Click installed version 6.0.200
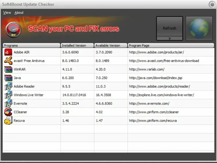The height and width of the screenshot is (163, 217). (68, 78)
